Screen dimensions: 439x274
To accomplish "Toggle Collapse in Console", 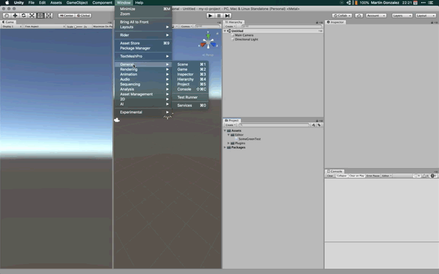I will click(x=342, y=176).
